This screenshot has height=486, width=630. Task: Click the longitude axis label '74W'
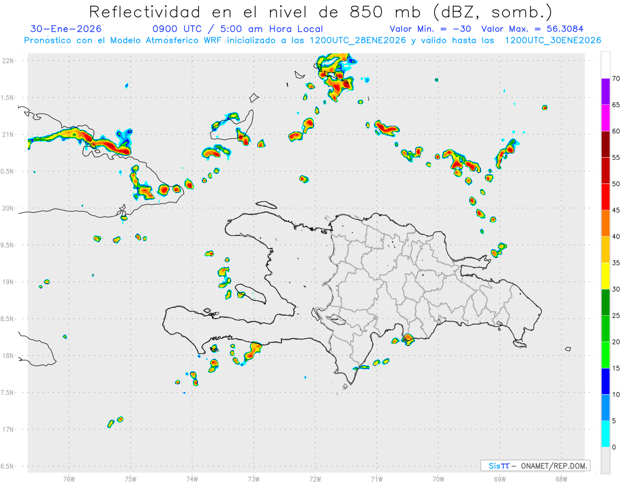[192, 479]
